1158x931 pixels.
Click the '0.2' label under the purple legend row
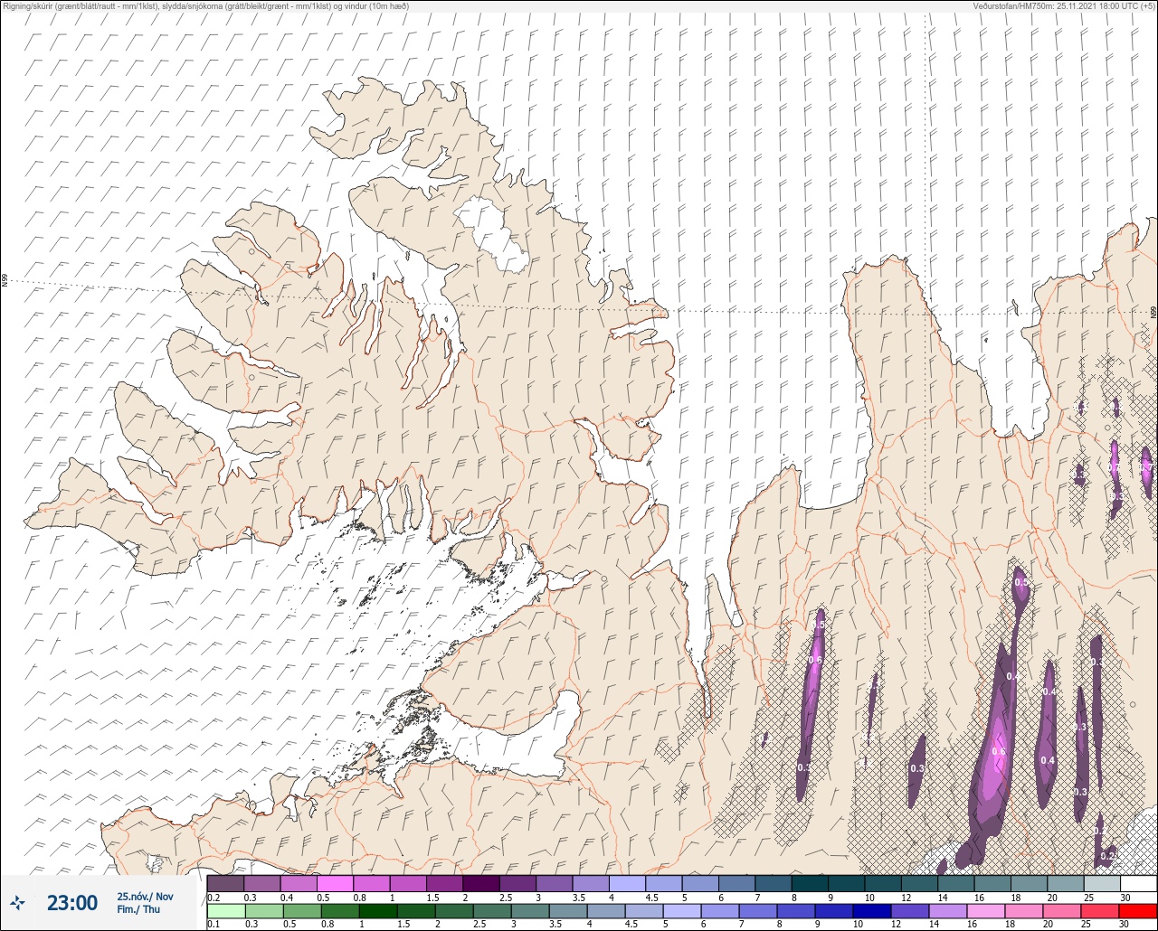pos(214,897)
